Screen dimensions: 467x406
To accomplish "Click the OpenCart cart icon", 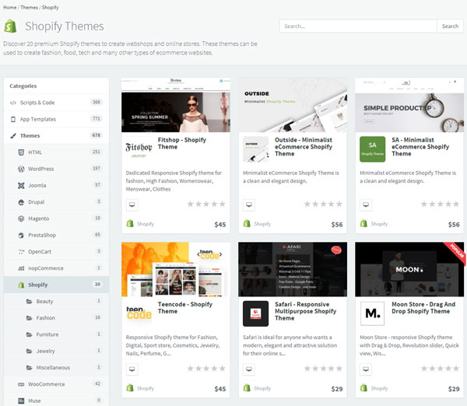I will (x=21, y=252).
